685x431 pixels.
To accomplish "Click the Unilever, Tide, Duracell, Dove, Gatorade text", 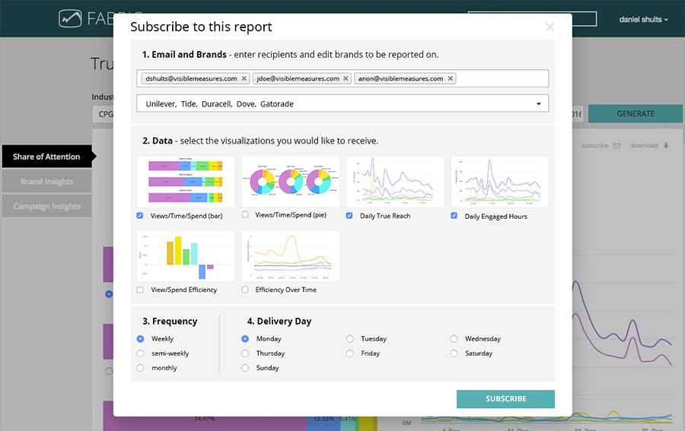I will 219,104.
